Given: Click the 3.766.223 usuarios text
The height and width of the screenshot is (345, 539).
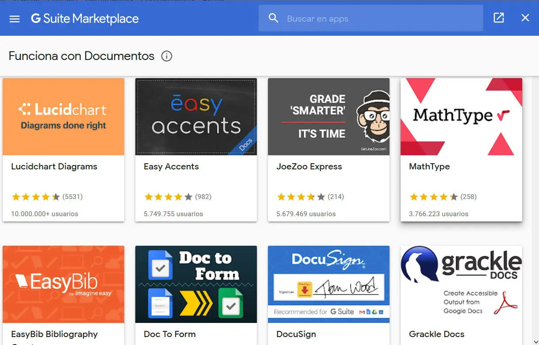Looking at the screenshot, I should 439,214.
